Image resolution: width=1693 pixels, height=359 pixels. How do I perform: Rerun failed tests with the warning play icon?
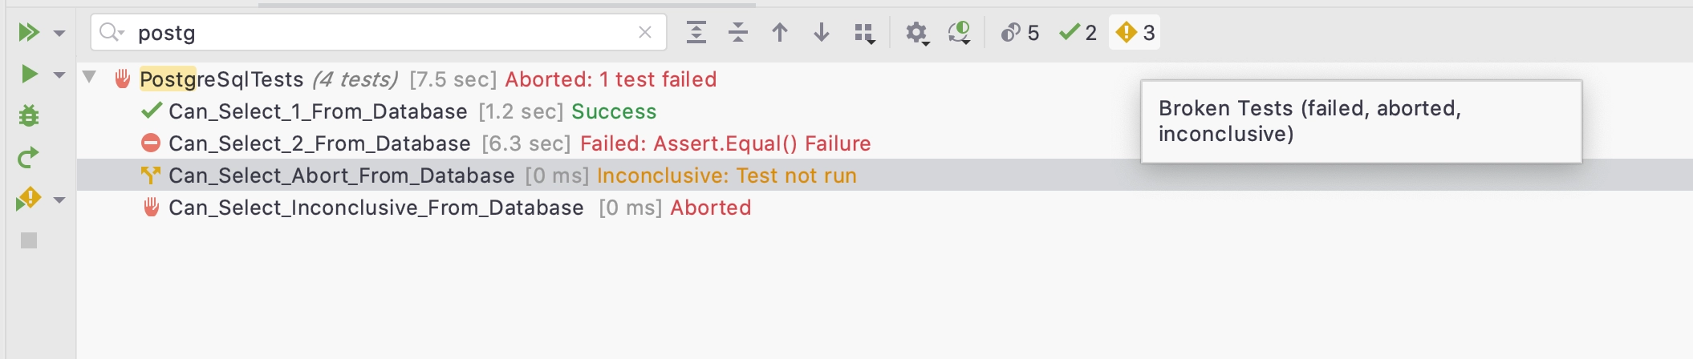coord(28,199)
